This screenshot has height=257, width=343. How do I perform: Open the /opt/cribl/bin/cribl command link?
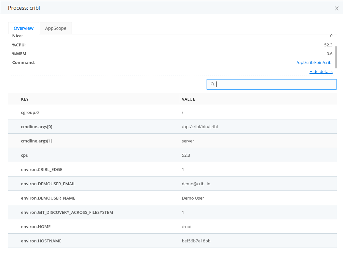pyautogui.click(x=314, y=62)
